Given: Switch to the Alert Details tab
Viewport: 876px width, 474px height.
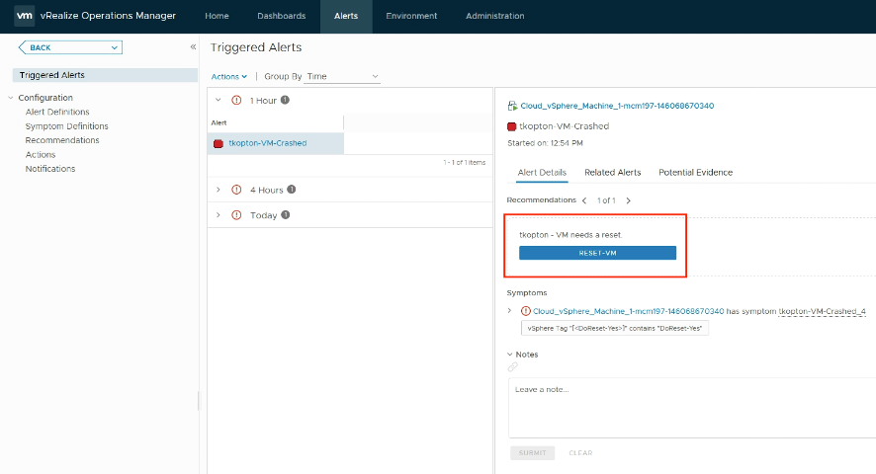Looking at the screenshot, I should 542,173.
